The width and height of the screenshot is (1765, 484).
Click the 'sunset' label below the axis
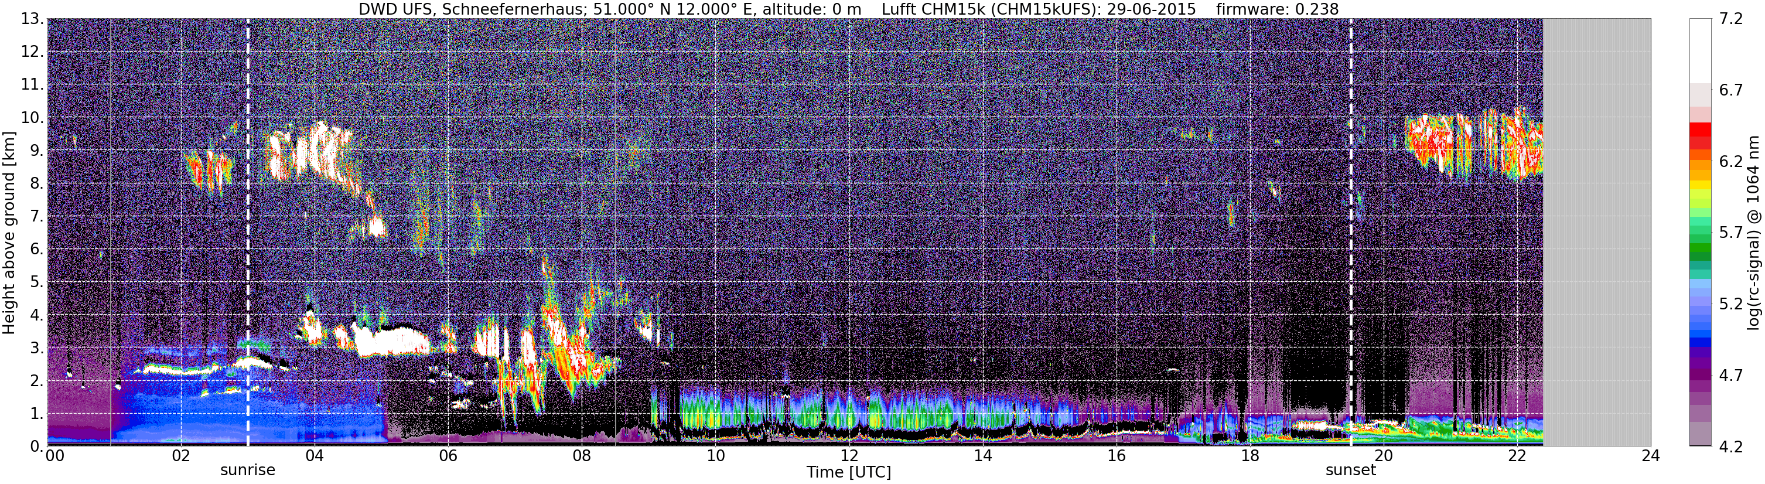[x=1350, y=471]
